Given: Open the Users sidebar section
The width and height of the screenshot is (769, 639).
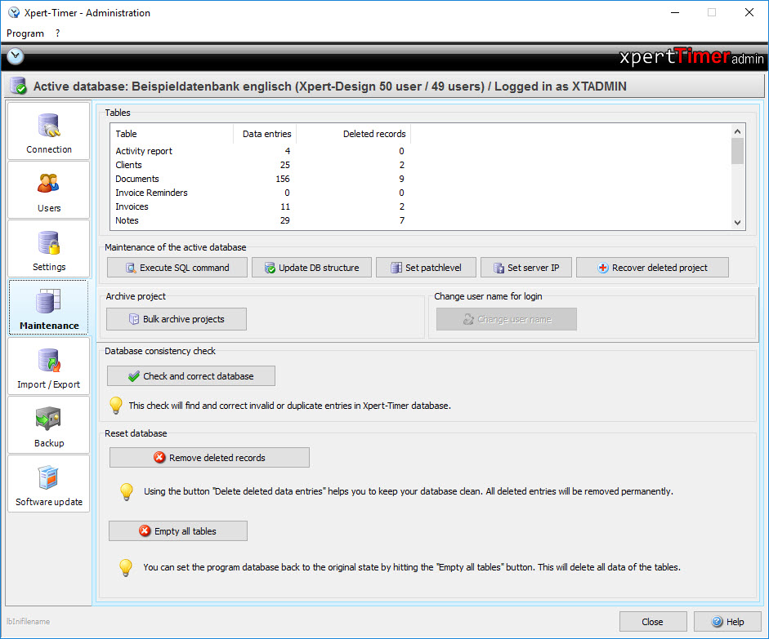Looking at the screenshot, I should point(49,189).
